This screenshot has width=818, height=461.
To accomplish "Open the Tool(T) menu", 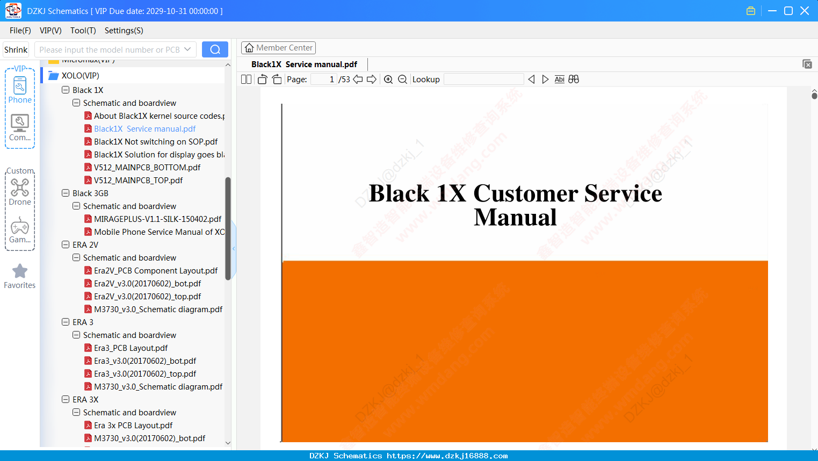I will coord(83,31).
